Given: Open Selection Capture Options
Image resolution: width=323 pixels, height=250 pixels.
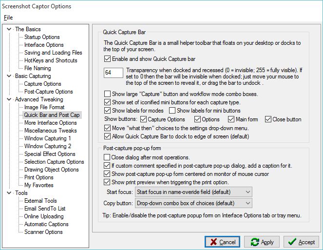Looking at the screenshot, I should tap(54, 162).
